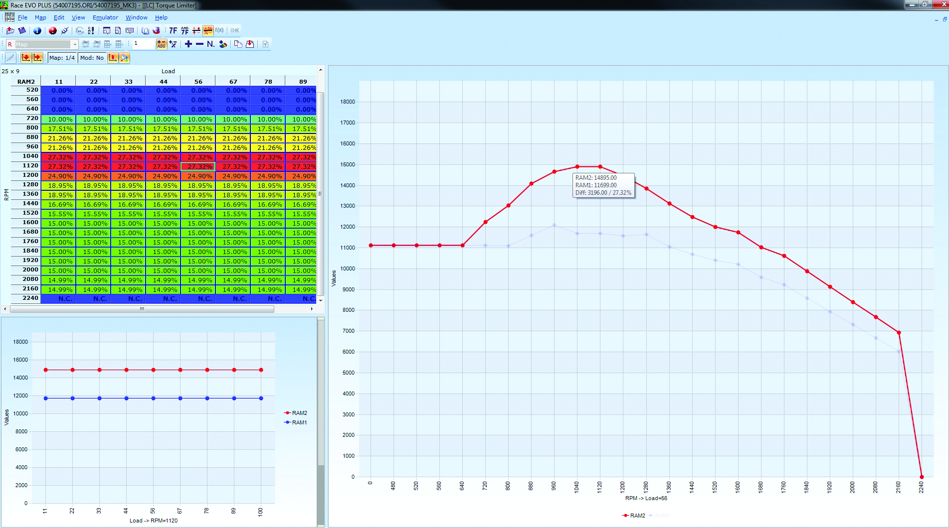The width and height of the screenshot is (949, 528).
Task: Toggle the ABS absolute value mode button
Action: (x=161, y=44)
